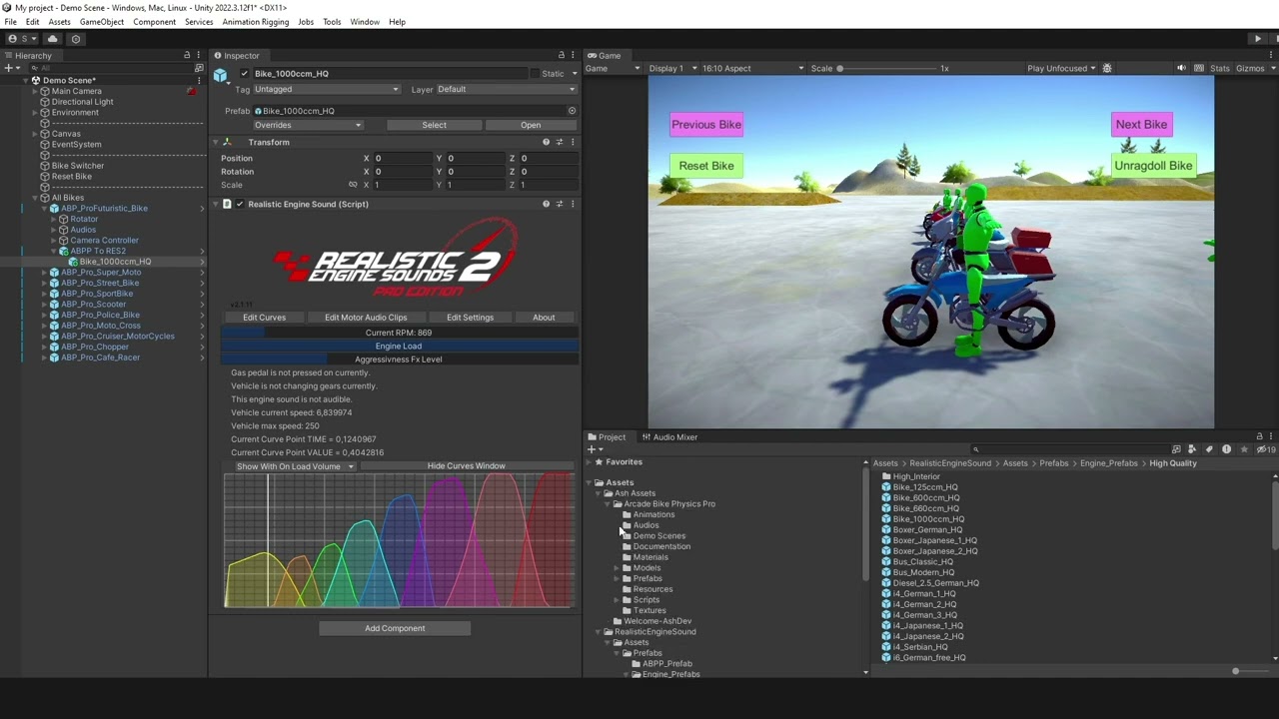This screenshot has width=1279, height=719.
Task: Open Hierarchy search-by-type icon
Action: [199, 68]
